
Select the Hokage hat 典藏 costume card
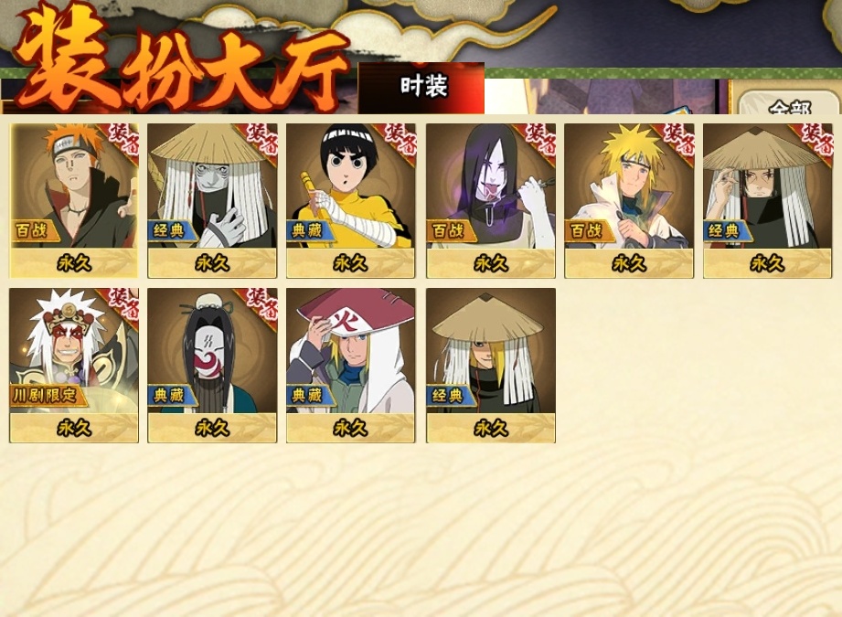(351, 365)
